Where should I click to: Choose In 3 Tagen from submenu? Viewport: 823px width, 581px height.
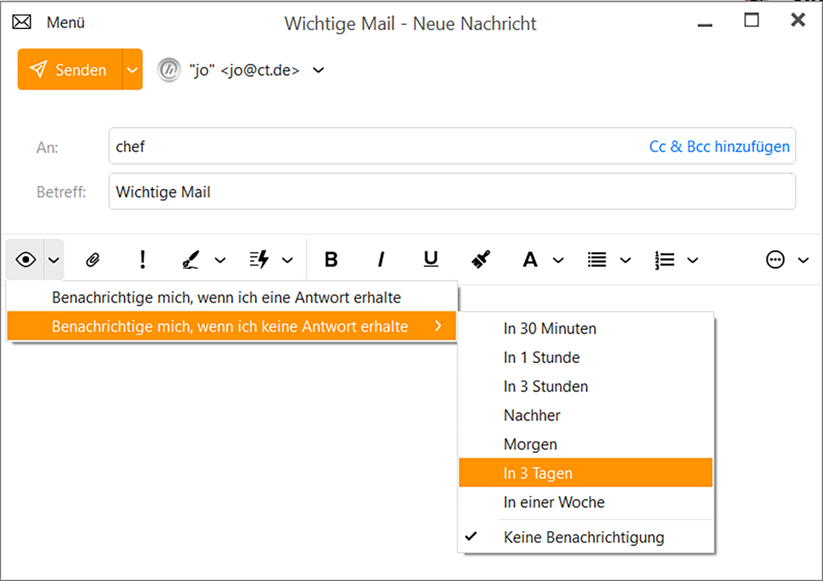(x=538, y=473)
